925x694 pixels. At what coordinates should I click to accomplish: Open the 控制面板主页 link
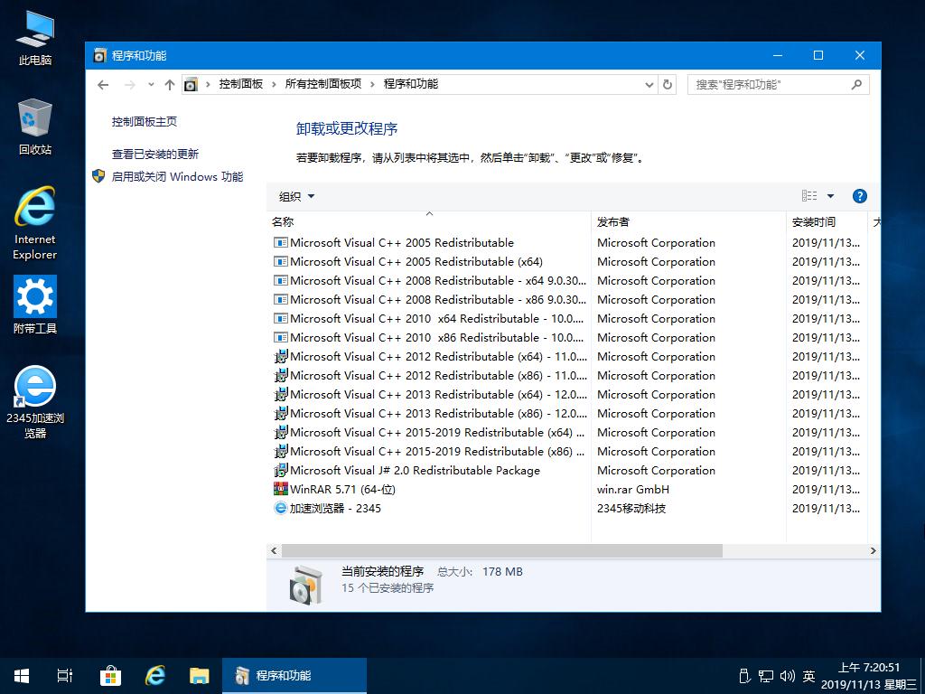[145, 122]
